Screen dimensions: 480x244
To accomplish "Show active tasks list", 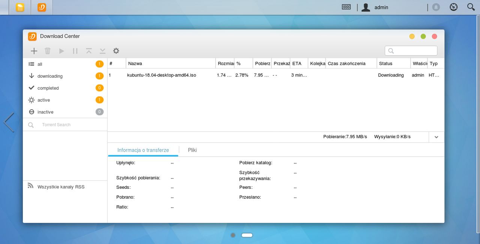I will pos(65,100).
